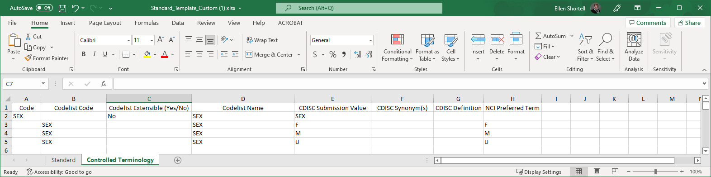Click the Paste clipboard icon
The height and width of the screenshot is (177, 711).
point(14,40)
